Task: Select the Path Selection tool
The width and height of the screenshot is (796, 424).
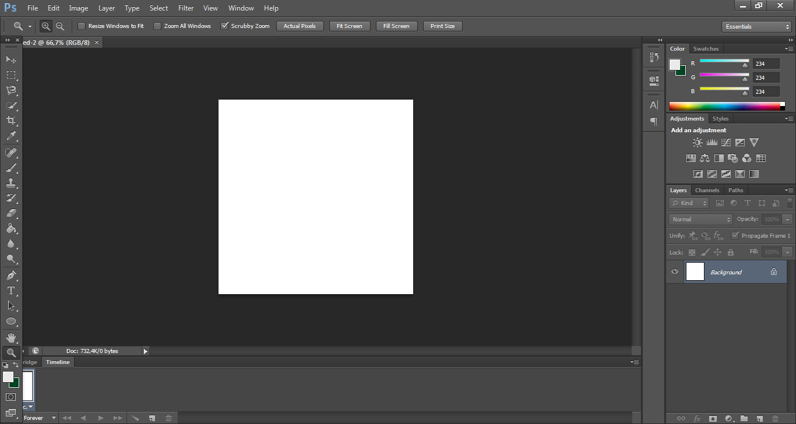Action: point(11,305)
